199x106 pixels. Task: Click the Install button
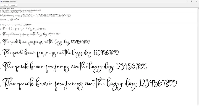point(13,5)
